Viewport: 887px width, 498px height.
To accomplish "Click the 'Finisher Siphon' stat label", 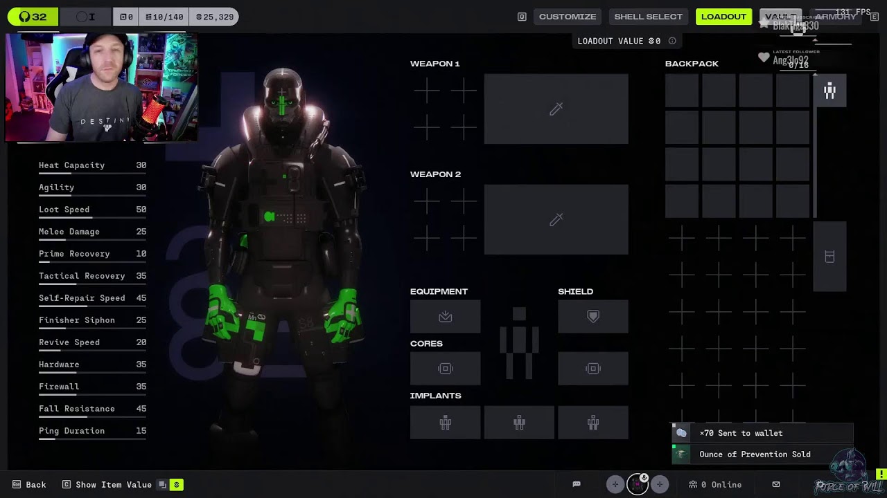I will (x=77, y=320).
